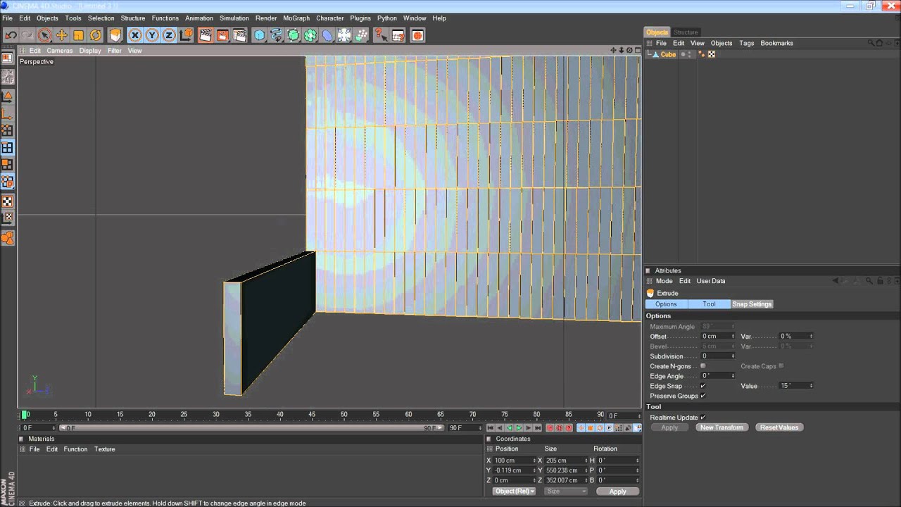Screen dimensions: 901x507
Task: Open the File menu
Action: click(x=7, y=18)
